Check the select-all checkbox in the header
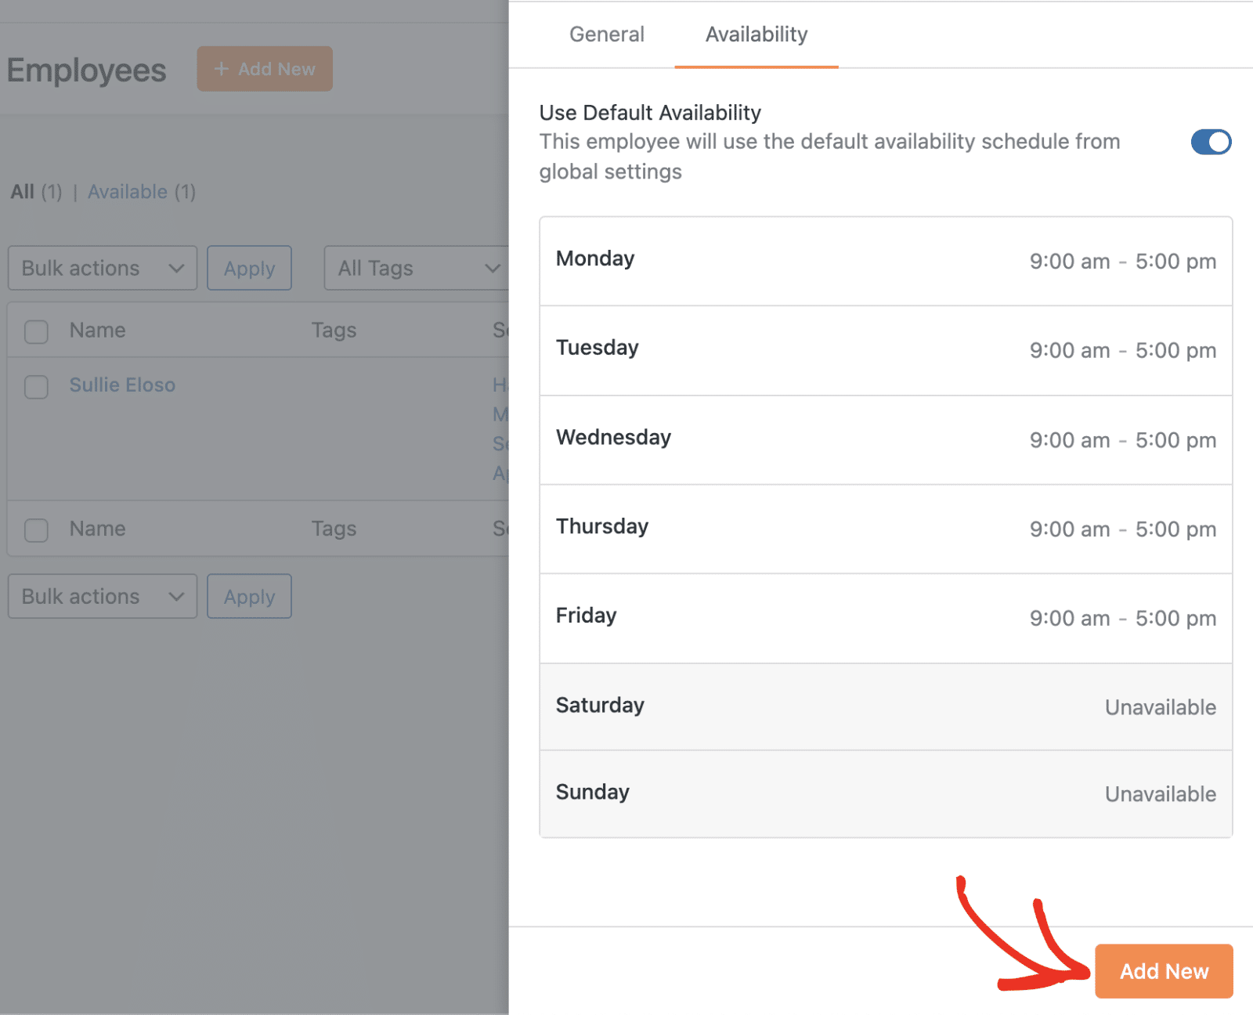Image resolution: width=1253 pixels, height=1015 pixels. 36,331
